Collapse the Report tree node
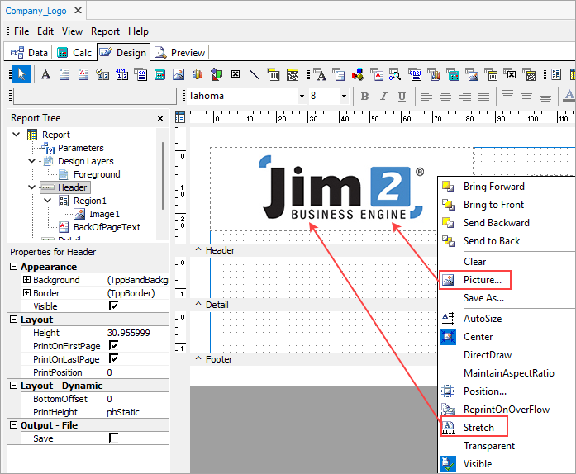 tap(17, 135)
